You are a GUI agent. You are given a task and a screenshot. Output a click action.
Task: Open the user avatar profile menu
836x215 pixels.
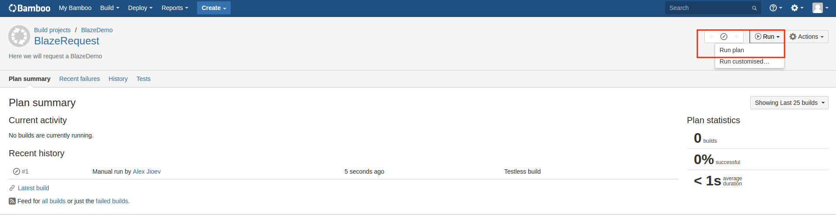[x=820, y=8]
